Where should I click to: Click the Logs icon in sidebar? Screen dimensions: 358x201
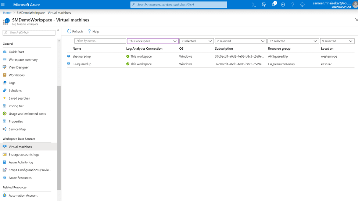pyautogui.click(x=4, y=83)
